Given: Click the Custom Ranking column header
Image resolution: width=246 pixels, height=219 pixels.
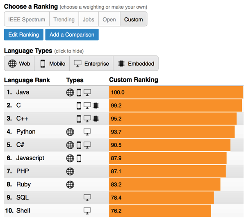Looking at the screenshot, I should pos(134,80).
